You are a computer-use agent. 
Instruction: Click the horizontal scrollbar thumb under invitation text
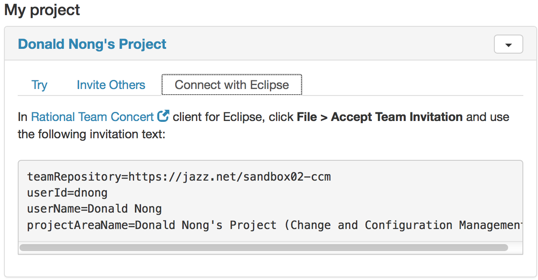[263, 248]
